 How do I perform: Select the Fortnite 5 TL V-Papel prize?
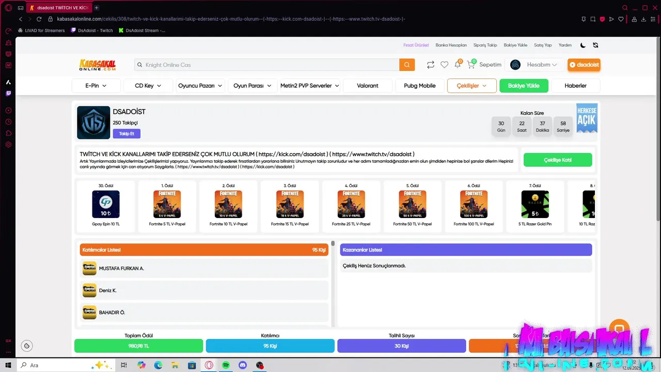click(167, 205)
